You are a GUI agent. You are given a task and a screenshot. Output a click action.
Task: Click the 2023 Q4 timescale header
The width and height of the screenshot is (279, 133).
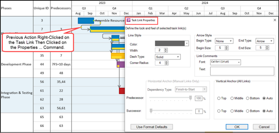click(x=114, y=8)
